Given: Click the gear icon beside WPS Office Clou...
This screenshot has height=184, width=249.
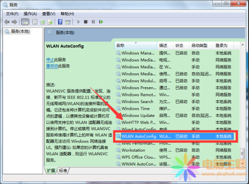Looking at the screenshot, I should coord(118,157).
